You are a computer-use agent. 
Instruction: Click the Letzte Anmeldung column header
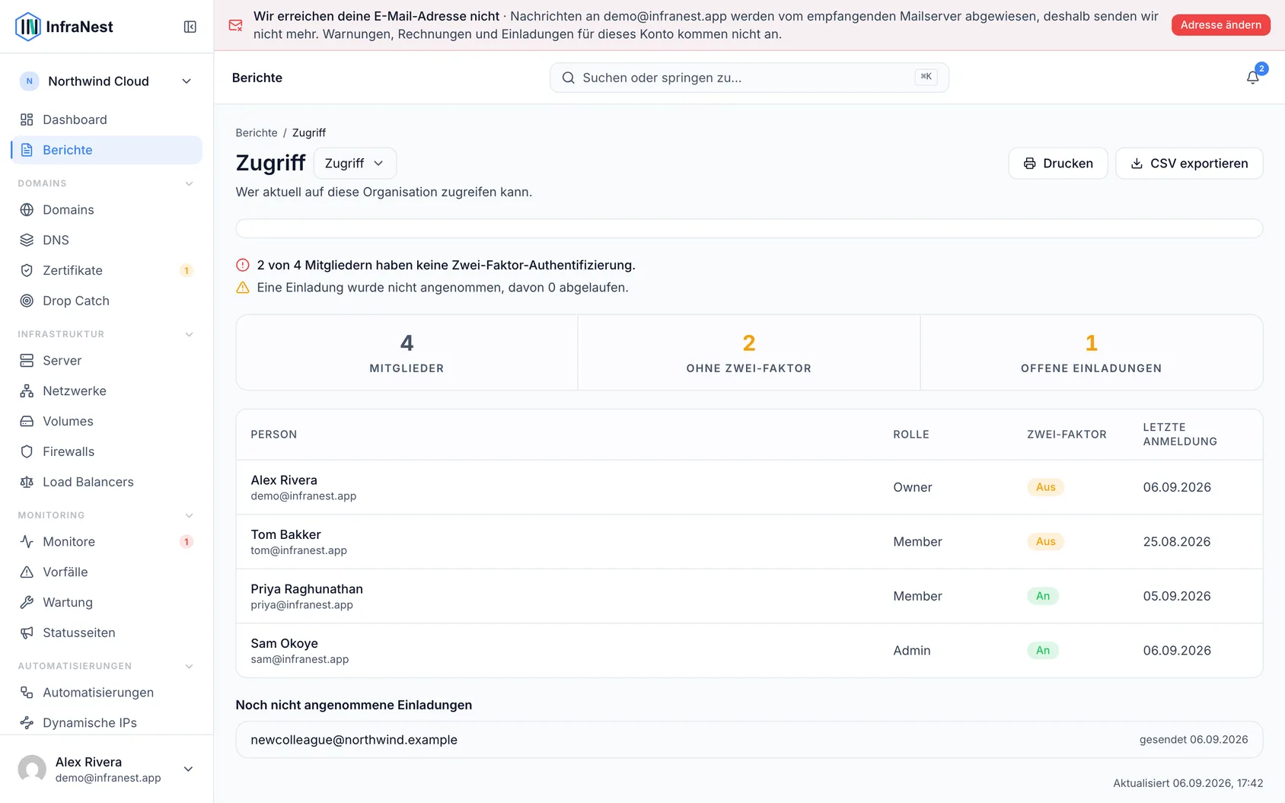[1180, 435]
